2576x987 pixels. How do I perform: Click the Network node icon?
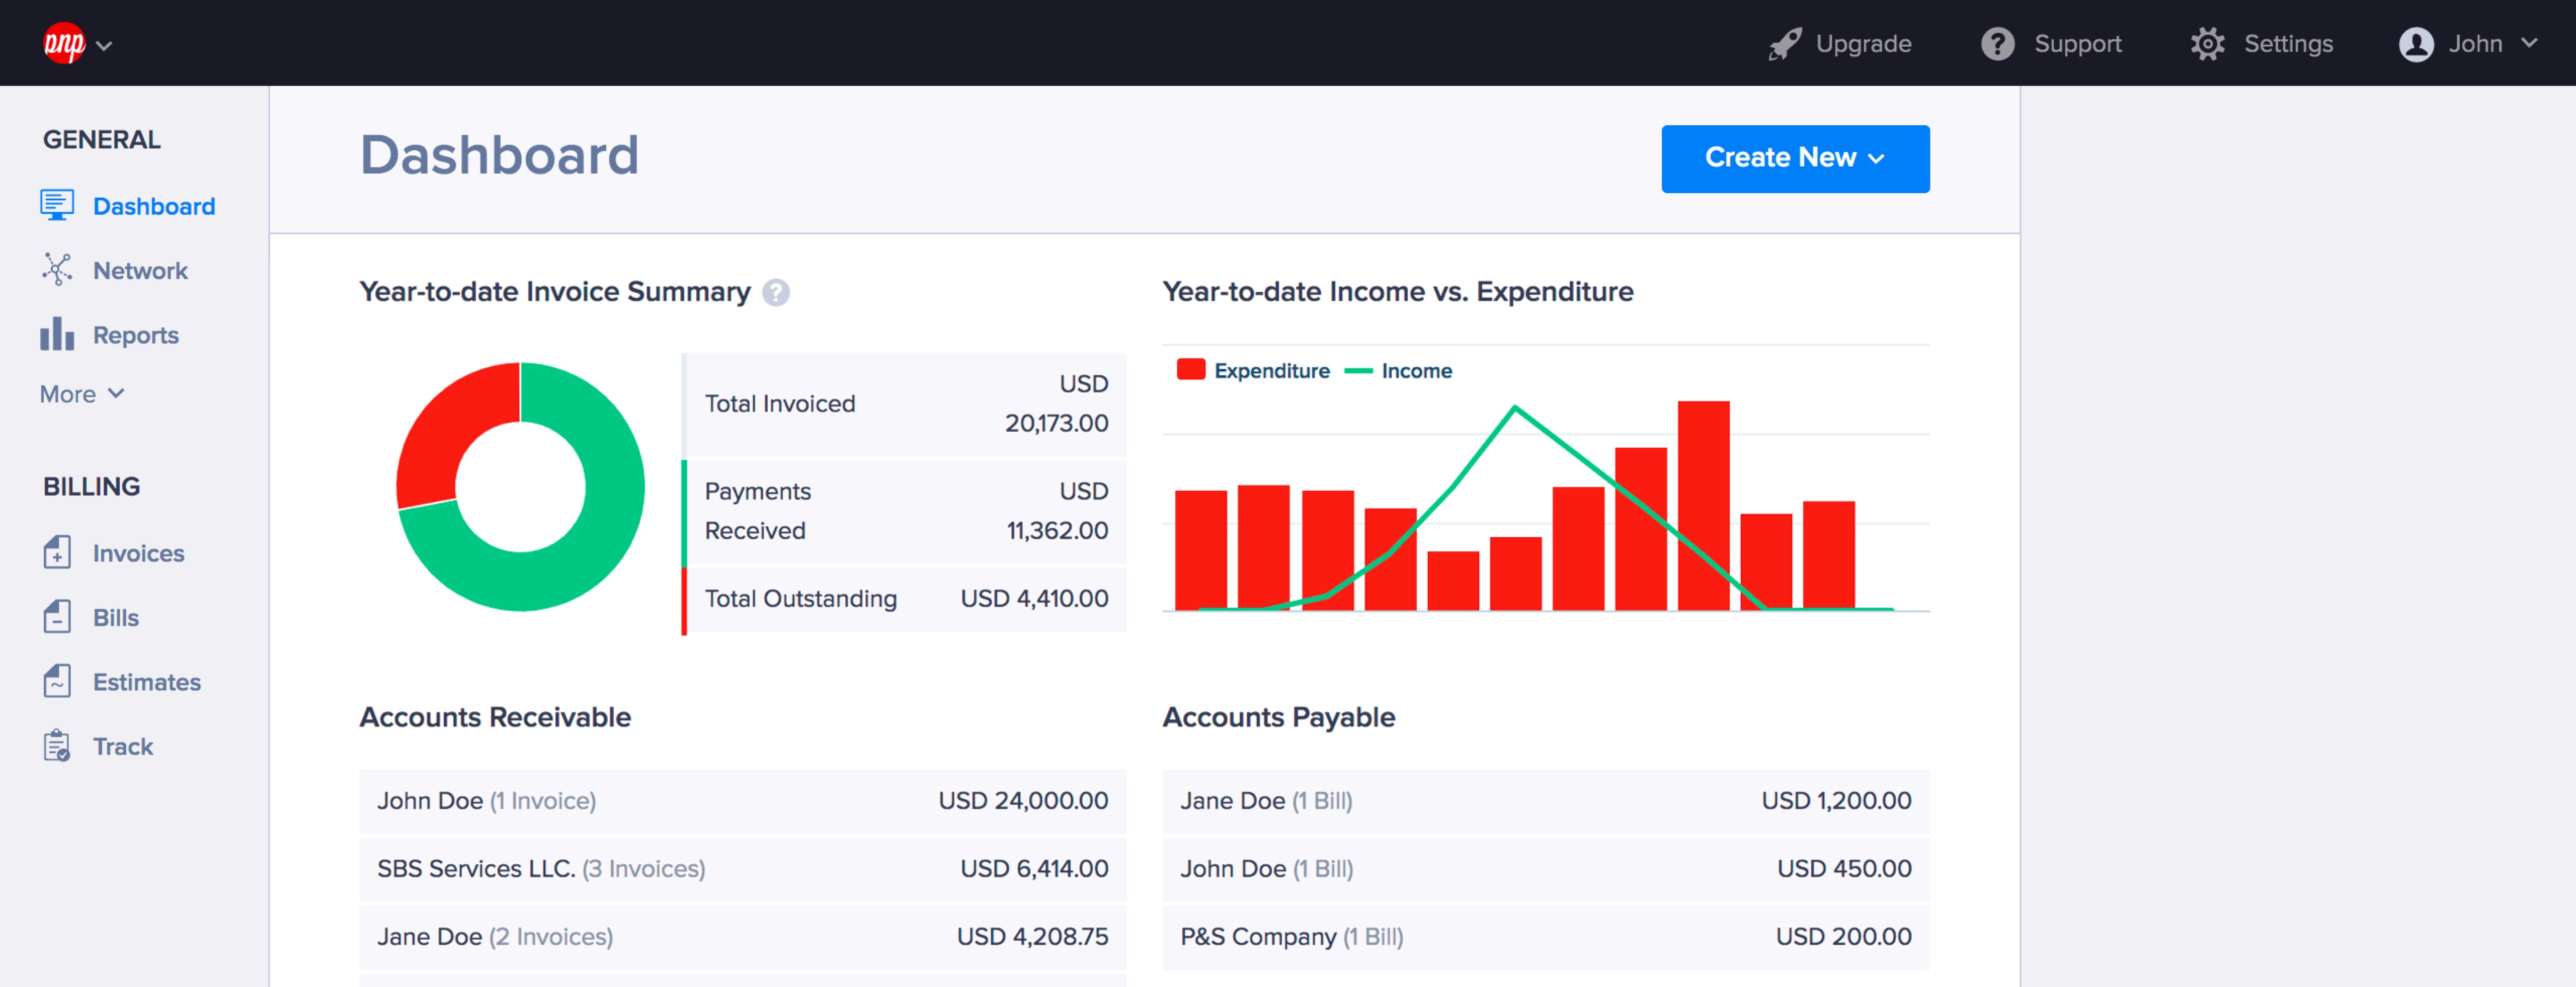pyautogui.click(x=57, y=270)
